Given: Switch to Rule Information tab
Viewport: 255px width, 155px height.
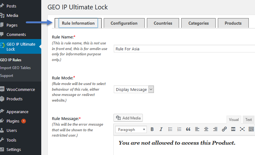Looking at the screenshot, I should click(78, 23).
